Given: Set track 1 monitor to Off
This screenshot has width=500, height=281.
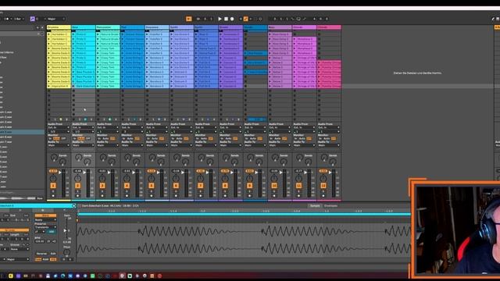Looking at the screenshot, I should [x=63, y=139].
